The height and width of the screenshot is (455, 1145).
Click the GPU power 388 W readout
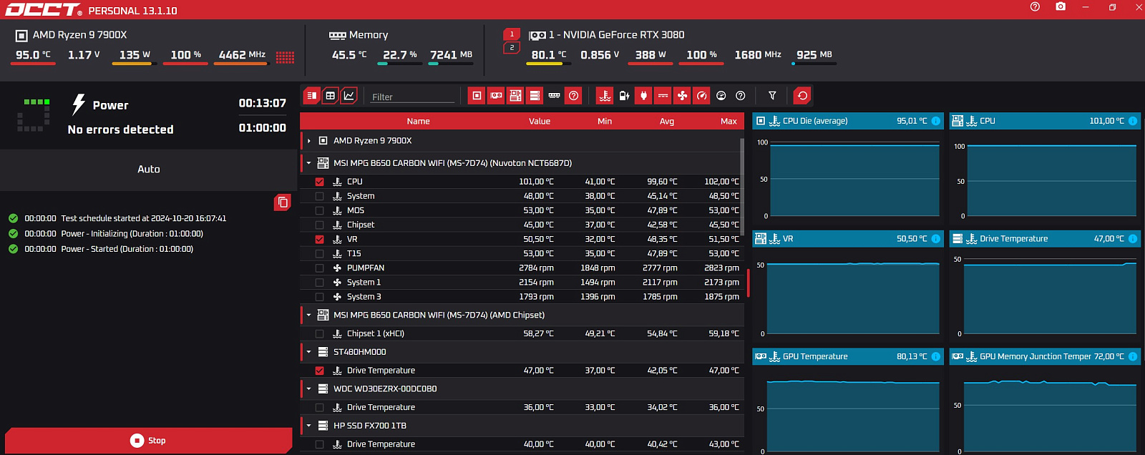click(651, 55)
